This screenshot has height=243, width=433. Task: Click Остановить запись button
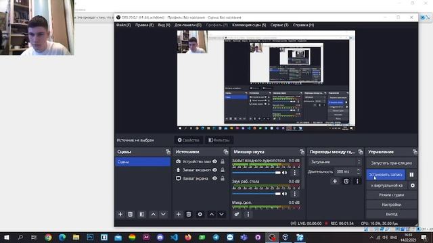386,175
